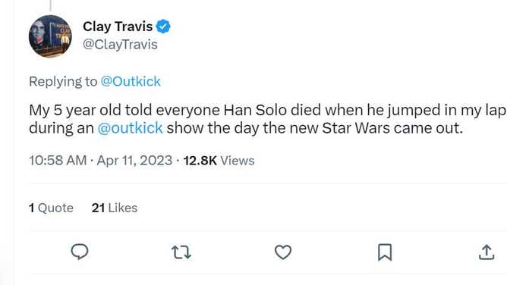
Task: Click the thread connector line above avatar
Action: coord(50,5)
